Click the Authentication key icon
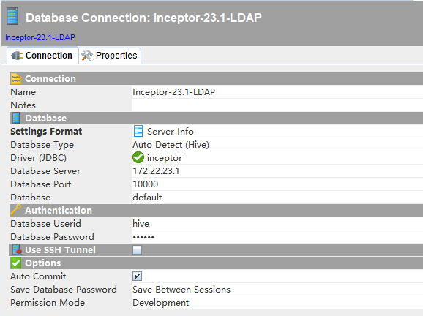Image resolution: width=423 pixels, height=316 pixels. (15, 210)
